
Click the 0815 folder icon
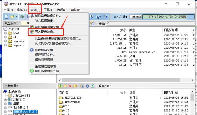pyautogui.click(x=61, y=106)
